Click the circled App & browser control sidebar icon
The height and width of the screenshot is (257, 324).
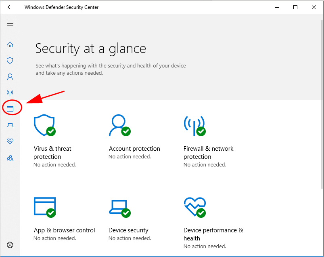point(10,109)
